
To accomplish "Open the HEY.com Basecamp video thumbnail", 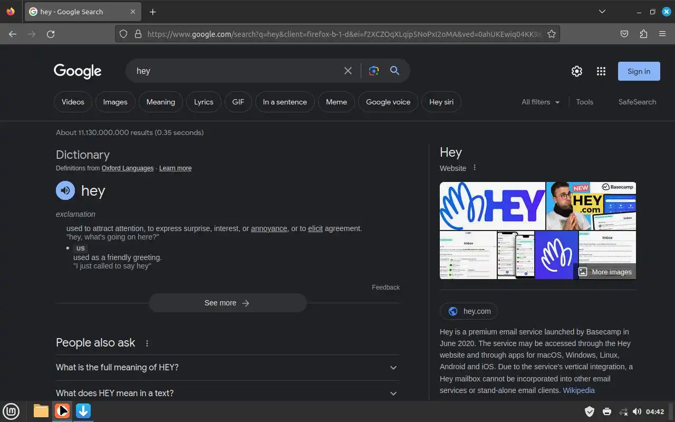I will click(591, 206).
